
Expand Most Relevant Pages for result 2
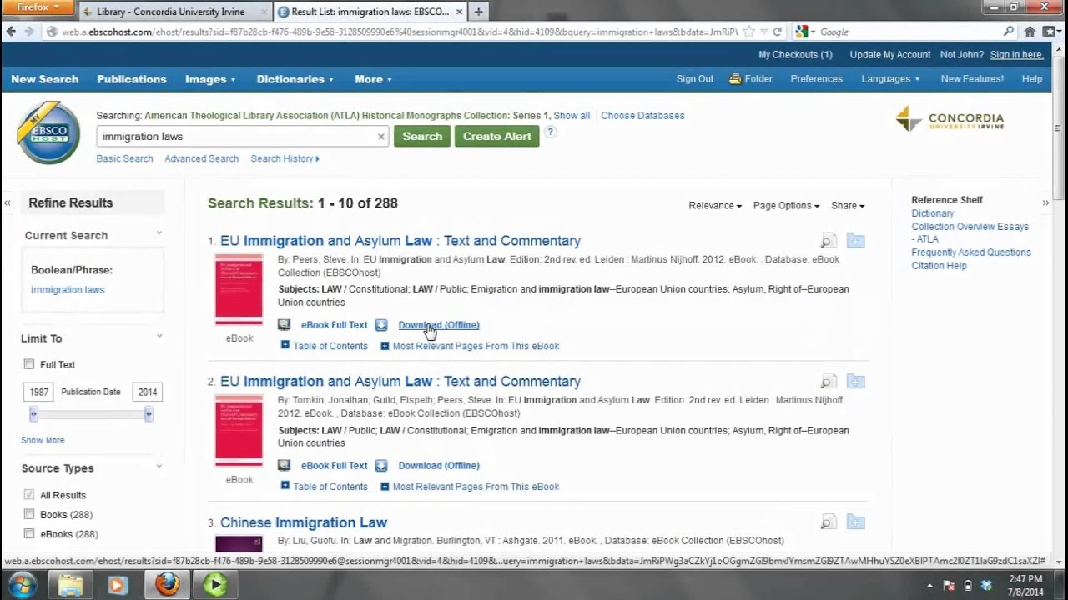[x=470, y=487]
